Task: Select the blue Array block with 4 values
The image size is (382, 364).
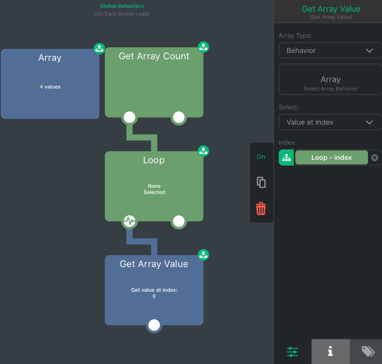Action: pos(50,84)
